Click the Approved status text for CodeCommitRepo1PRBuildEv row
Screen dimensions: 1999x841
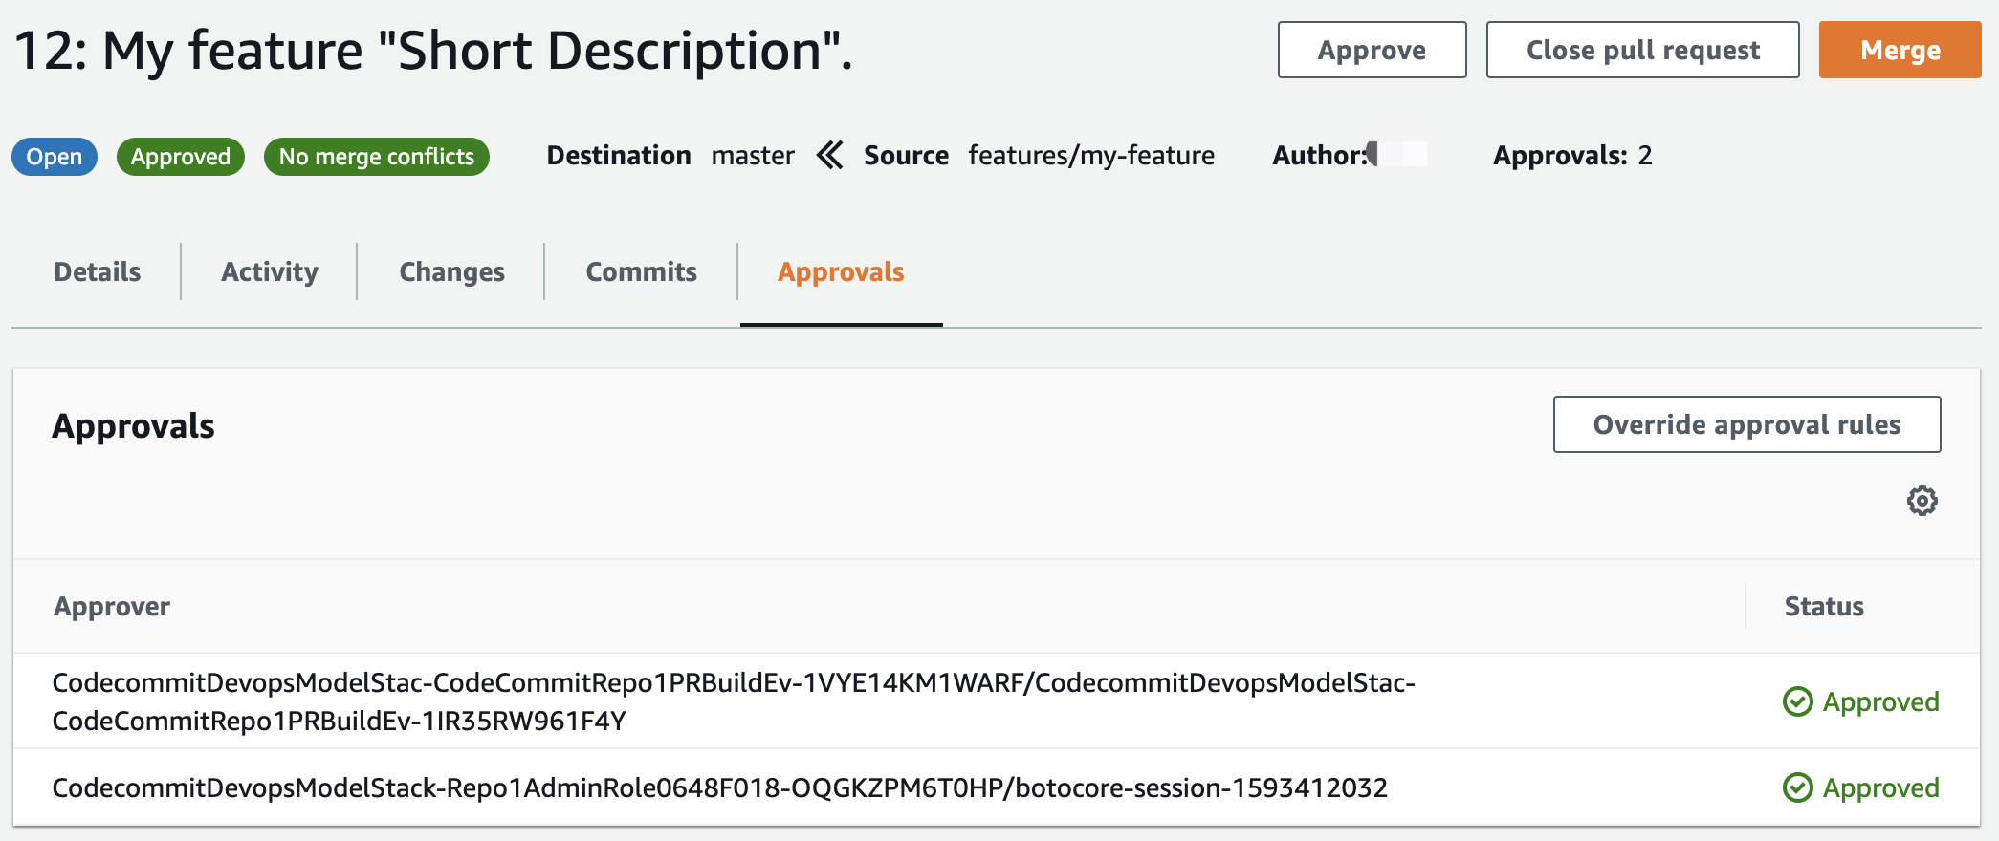pos(1880,701)
